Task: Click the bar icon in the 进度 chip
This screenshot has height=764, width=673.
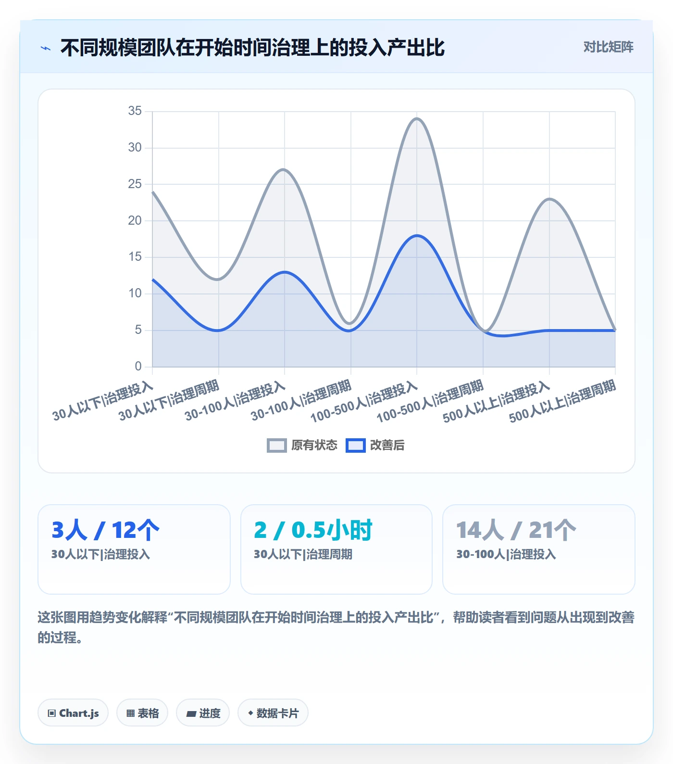Action: coord(191,713)
